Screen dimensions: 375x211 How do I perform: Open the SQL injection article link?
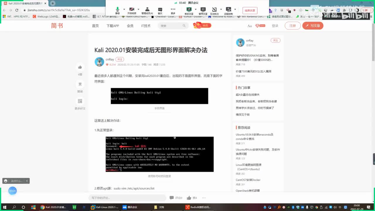253,71
